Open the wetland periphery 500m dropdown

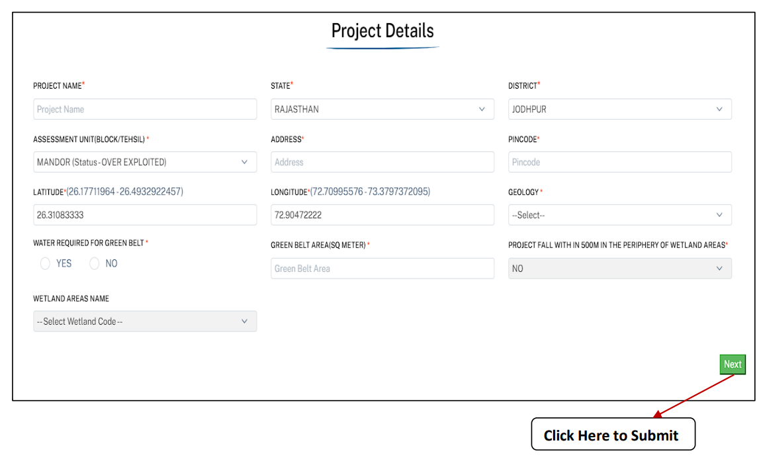pyautogui.click(x=619, y=268)
